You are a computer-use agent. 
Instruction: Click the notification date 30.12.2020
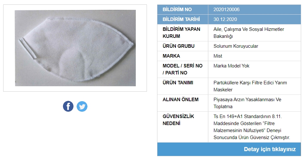[225, 19]
